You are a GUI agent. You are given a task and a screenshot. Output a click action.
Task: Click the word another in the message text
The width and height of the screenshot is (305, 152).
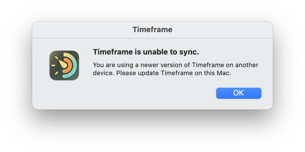[247, 65]
